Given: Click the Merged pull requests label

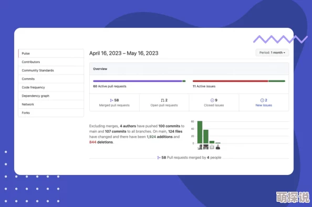Looking at the screenshot, I should click(x=114, y=105).
